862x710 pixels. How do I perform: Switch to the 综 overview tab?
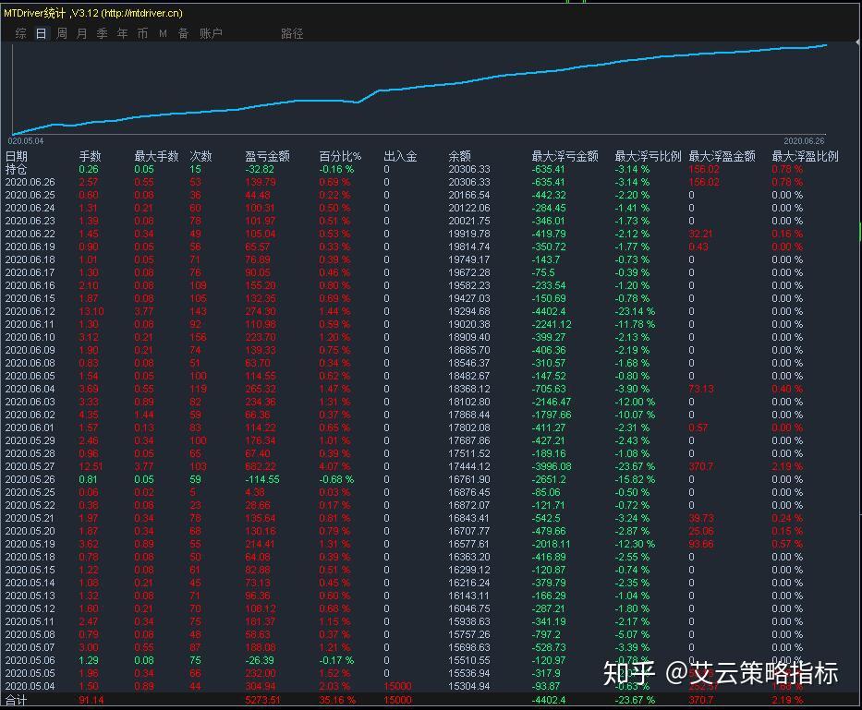click(x=21, y=33)
